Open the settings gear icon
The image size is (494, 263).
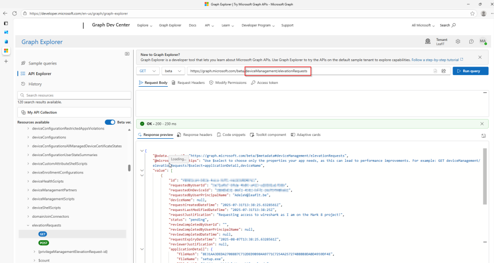pyautogui.click(x=458, y=41)
